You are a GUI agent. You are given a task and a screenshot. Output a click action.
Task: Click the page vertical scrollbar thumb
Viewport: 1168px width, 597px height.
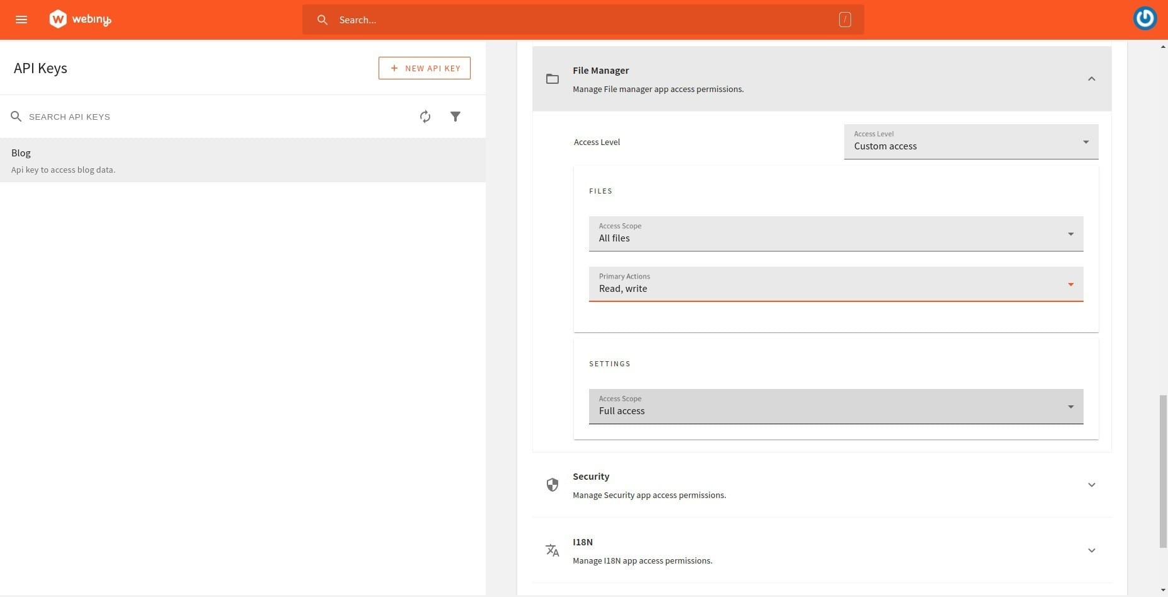tap(1163, 472)
